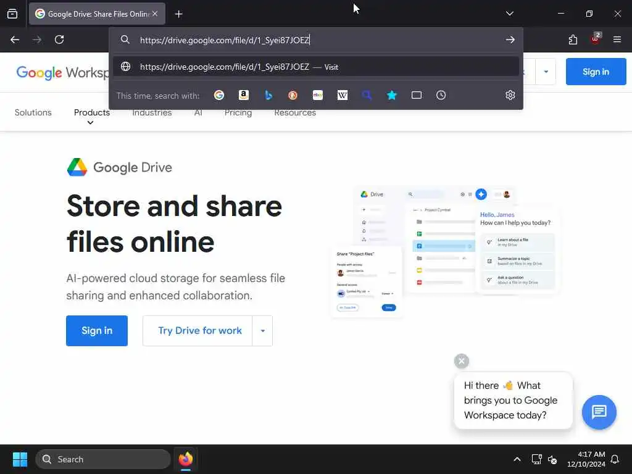Click the Google Drive logo

(x=120, y=167)
